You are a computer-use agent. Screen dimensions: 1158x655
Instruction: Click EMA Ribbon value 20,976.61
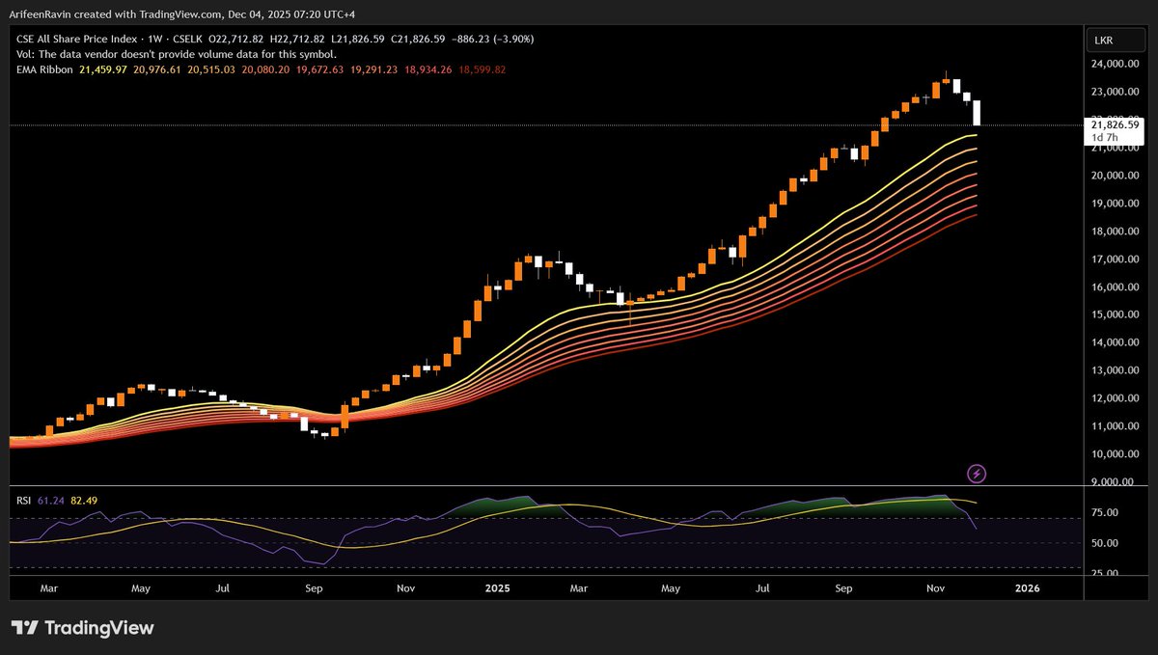159,69
